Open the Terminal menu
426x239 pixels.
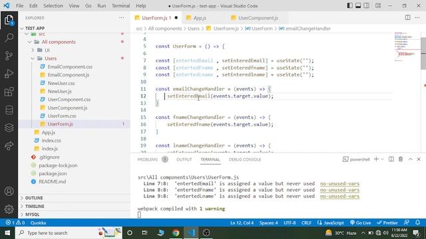[120, 6]
